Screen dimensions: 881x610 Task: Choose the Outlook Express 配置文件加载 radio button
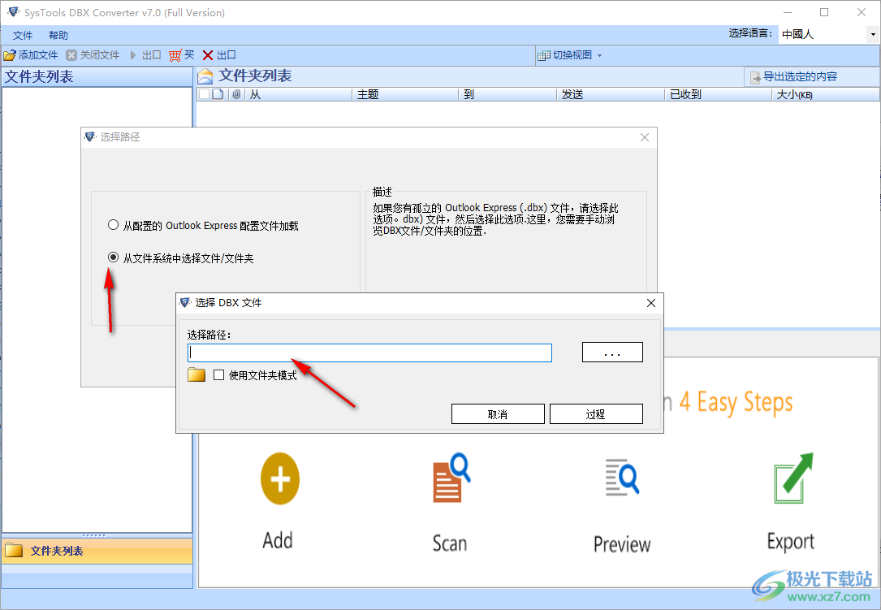(113, 225)
